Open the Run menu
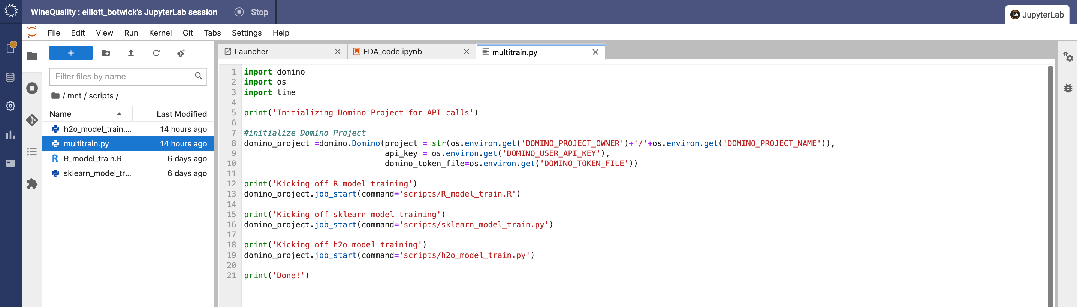This screenshot has width=1077, height=307. (131, 33)
